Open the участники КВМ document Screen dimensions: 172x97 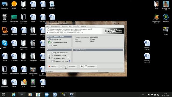[14, 70]
